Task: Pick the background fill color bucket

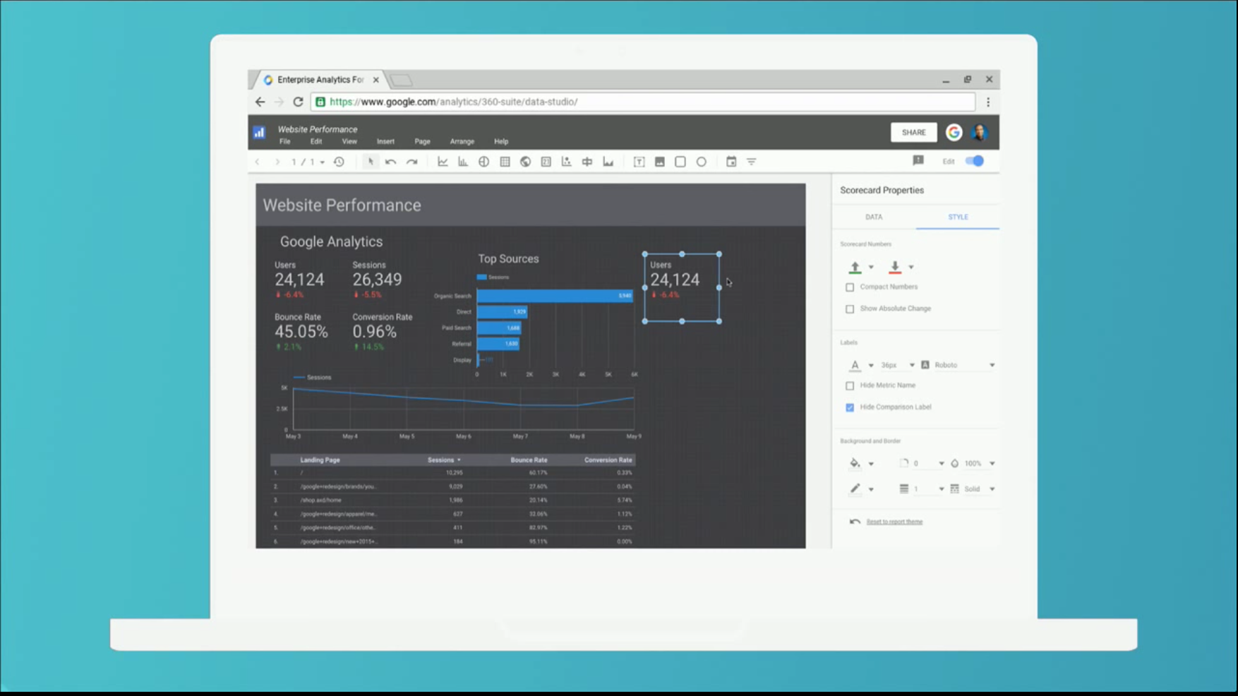Action: tap(855, 463)
